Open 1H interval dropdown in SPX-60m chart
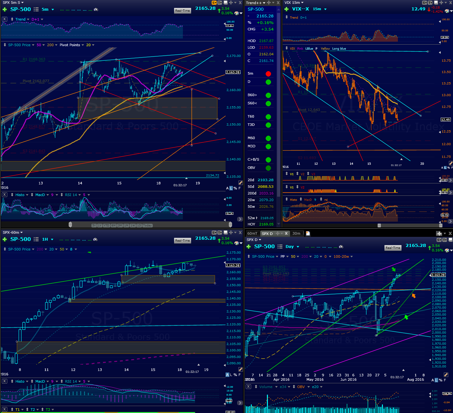The image size is (453, 413). click(x=52, y=239)
